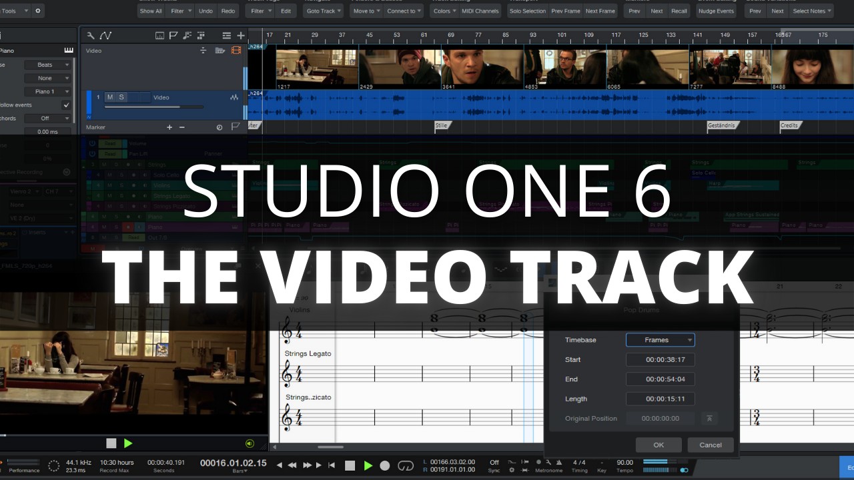Click the transport Record button
The image size is (854, 480).
point(385,465)
